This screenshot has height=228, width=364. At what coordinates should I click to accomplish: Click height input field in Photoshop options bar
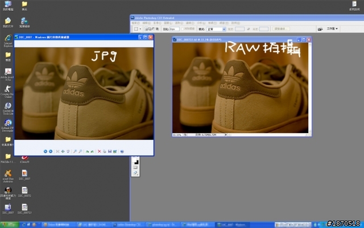click(x=264, y=29)
